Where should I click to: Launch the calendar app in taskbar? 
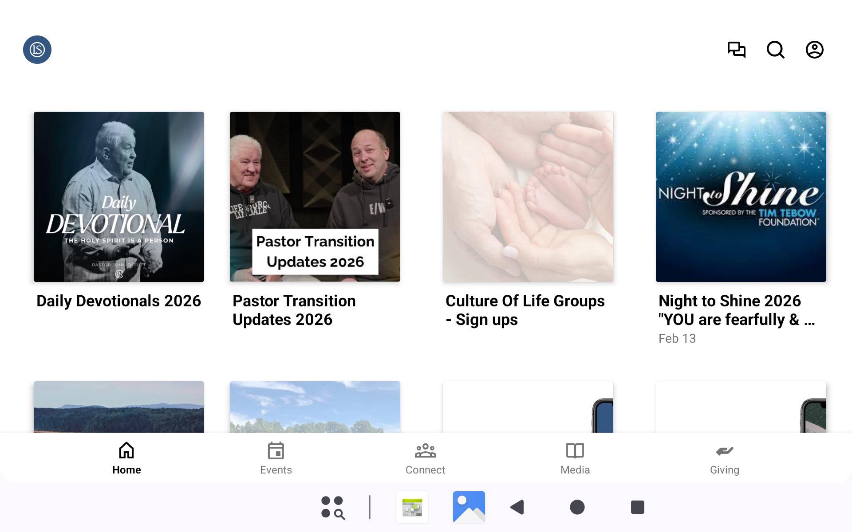[412, 507]
